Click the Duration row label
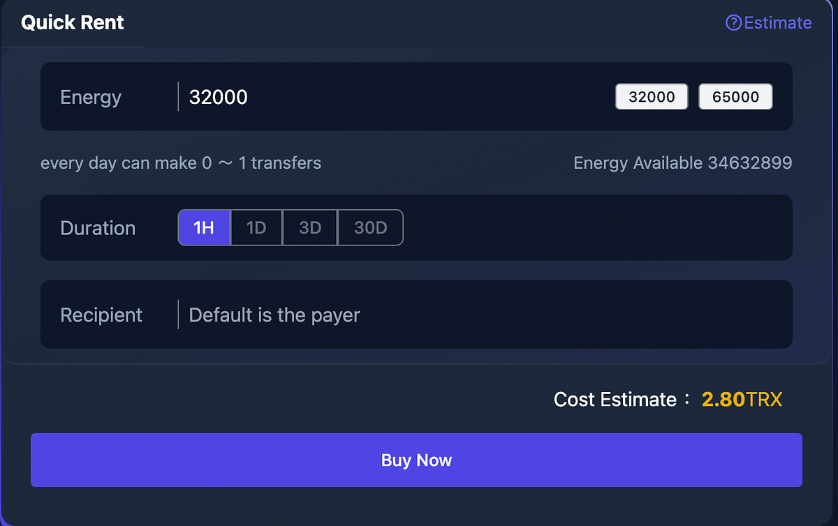Screen dimensions: 838x526 [98, 228]
